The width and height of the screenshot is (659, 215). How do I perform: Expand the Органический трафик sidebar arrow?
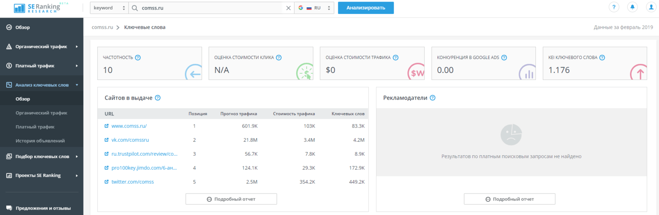coord(77,47)
